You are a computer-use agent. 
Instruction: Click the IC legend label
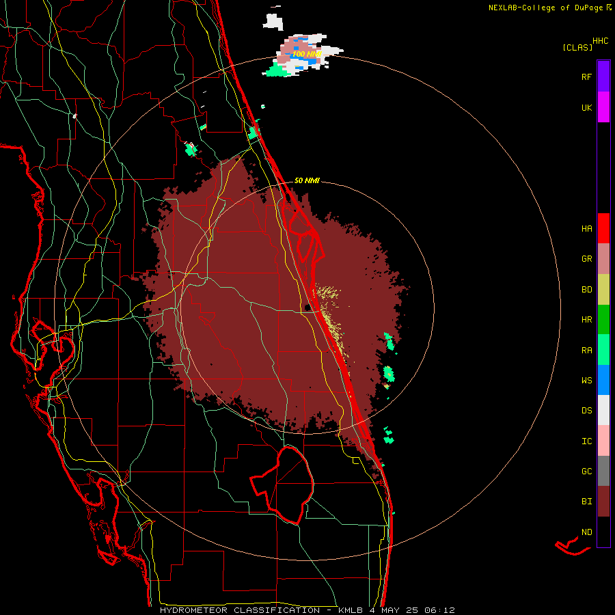point(586,441)
